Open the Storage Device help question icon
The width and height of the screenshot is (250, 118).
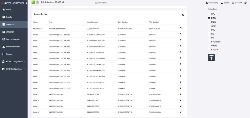[x=183, y=15]
